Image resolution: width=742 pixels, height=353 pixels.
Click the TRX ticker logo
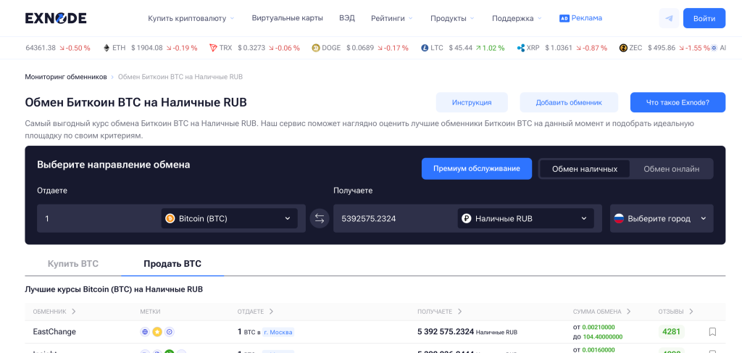point(214,48)
